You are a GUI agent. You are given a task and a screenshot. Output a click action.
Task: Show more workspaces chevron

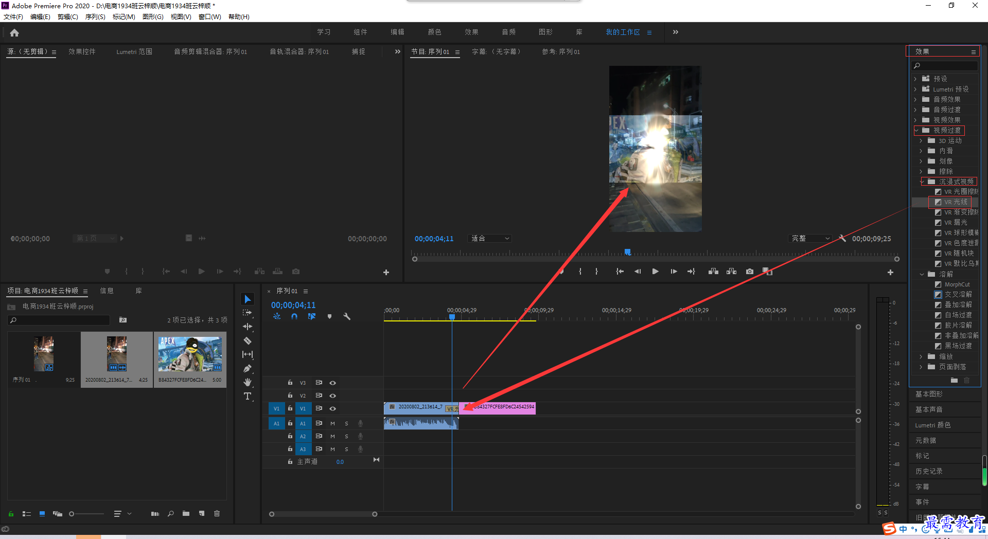[x=675, y=32]
